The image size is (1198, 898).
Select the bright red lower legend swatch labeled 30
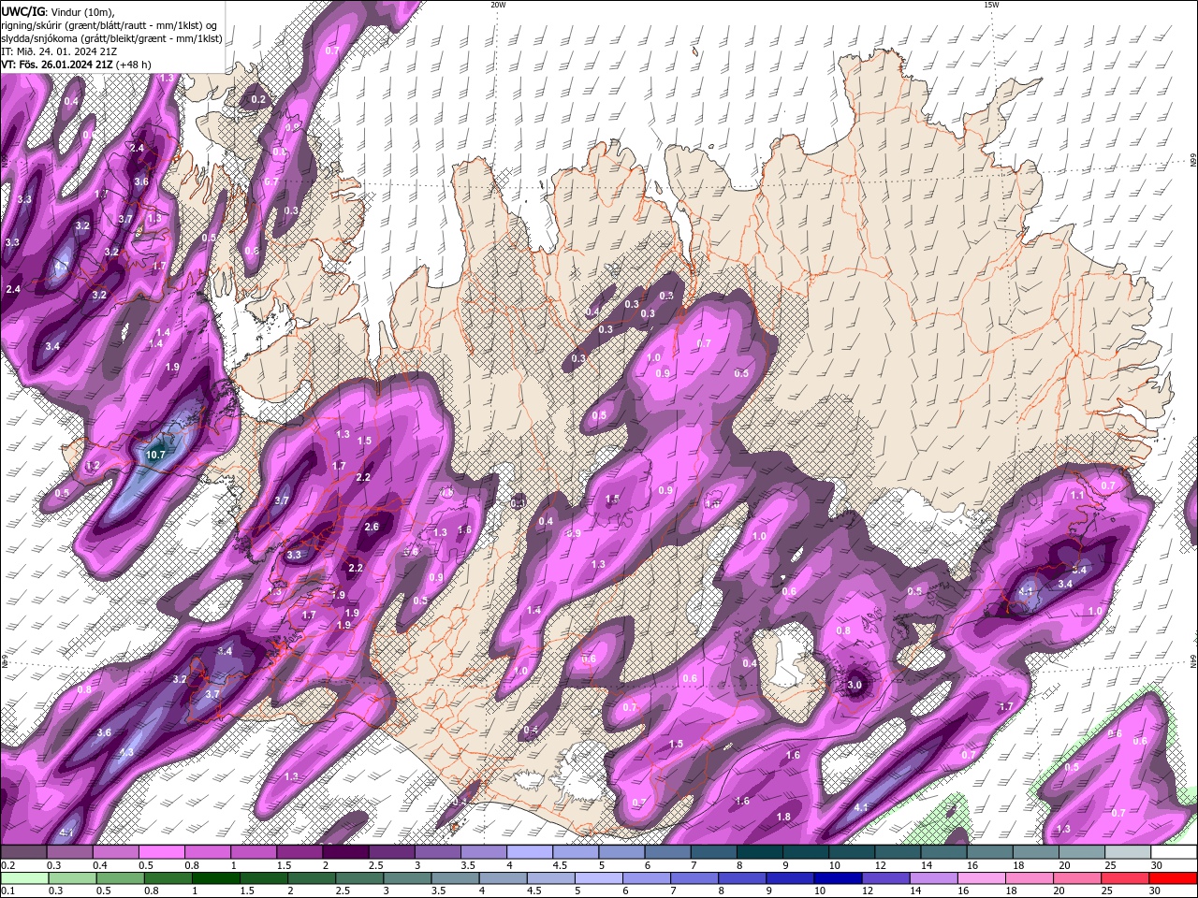coord(1174,878)
